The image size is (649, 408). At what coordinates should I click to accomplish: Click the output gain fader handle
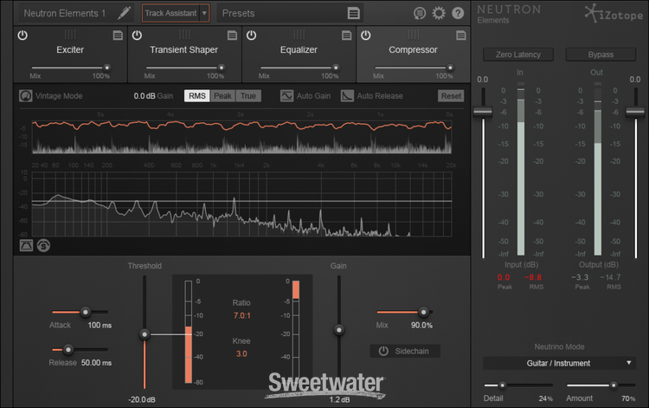[x=635, y=112]
